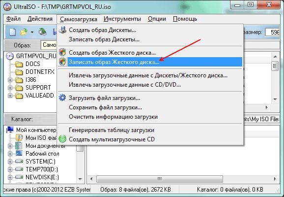Screen dimensions: 284x197
Task: Choose Генерировать таблицу загрузки
Action: click(x=150, y=130)
